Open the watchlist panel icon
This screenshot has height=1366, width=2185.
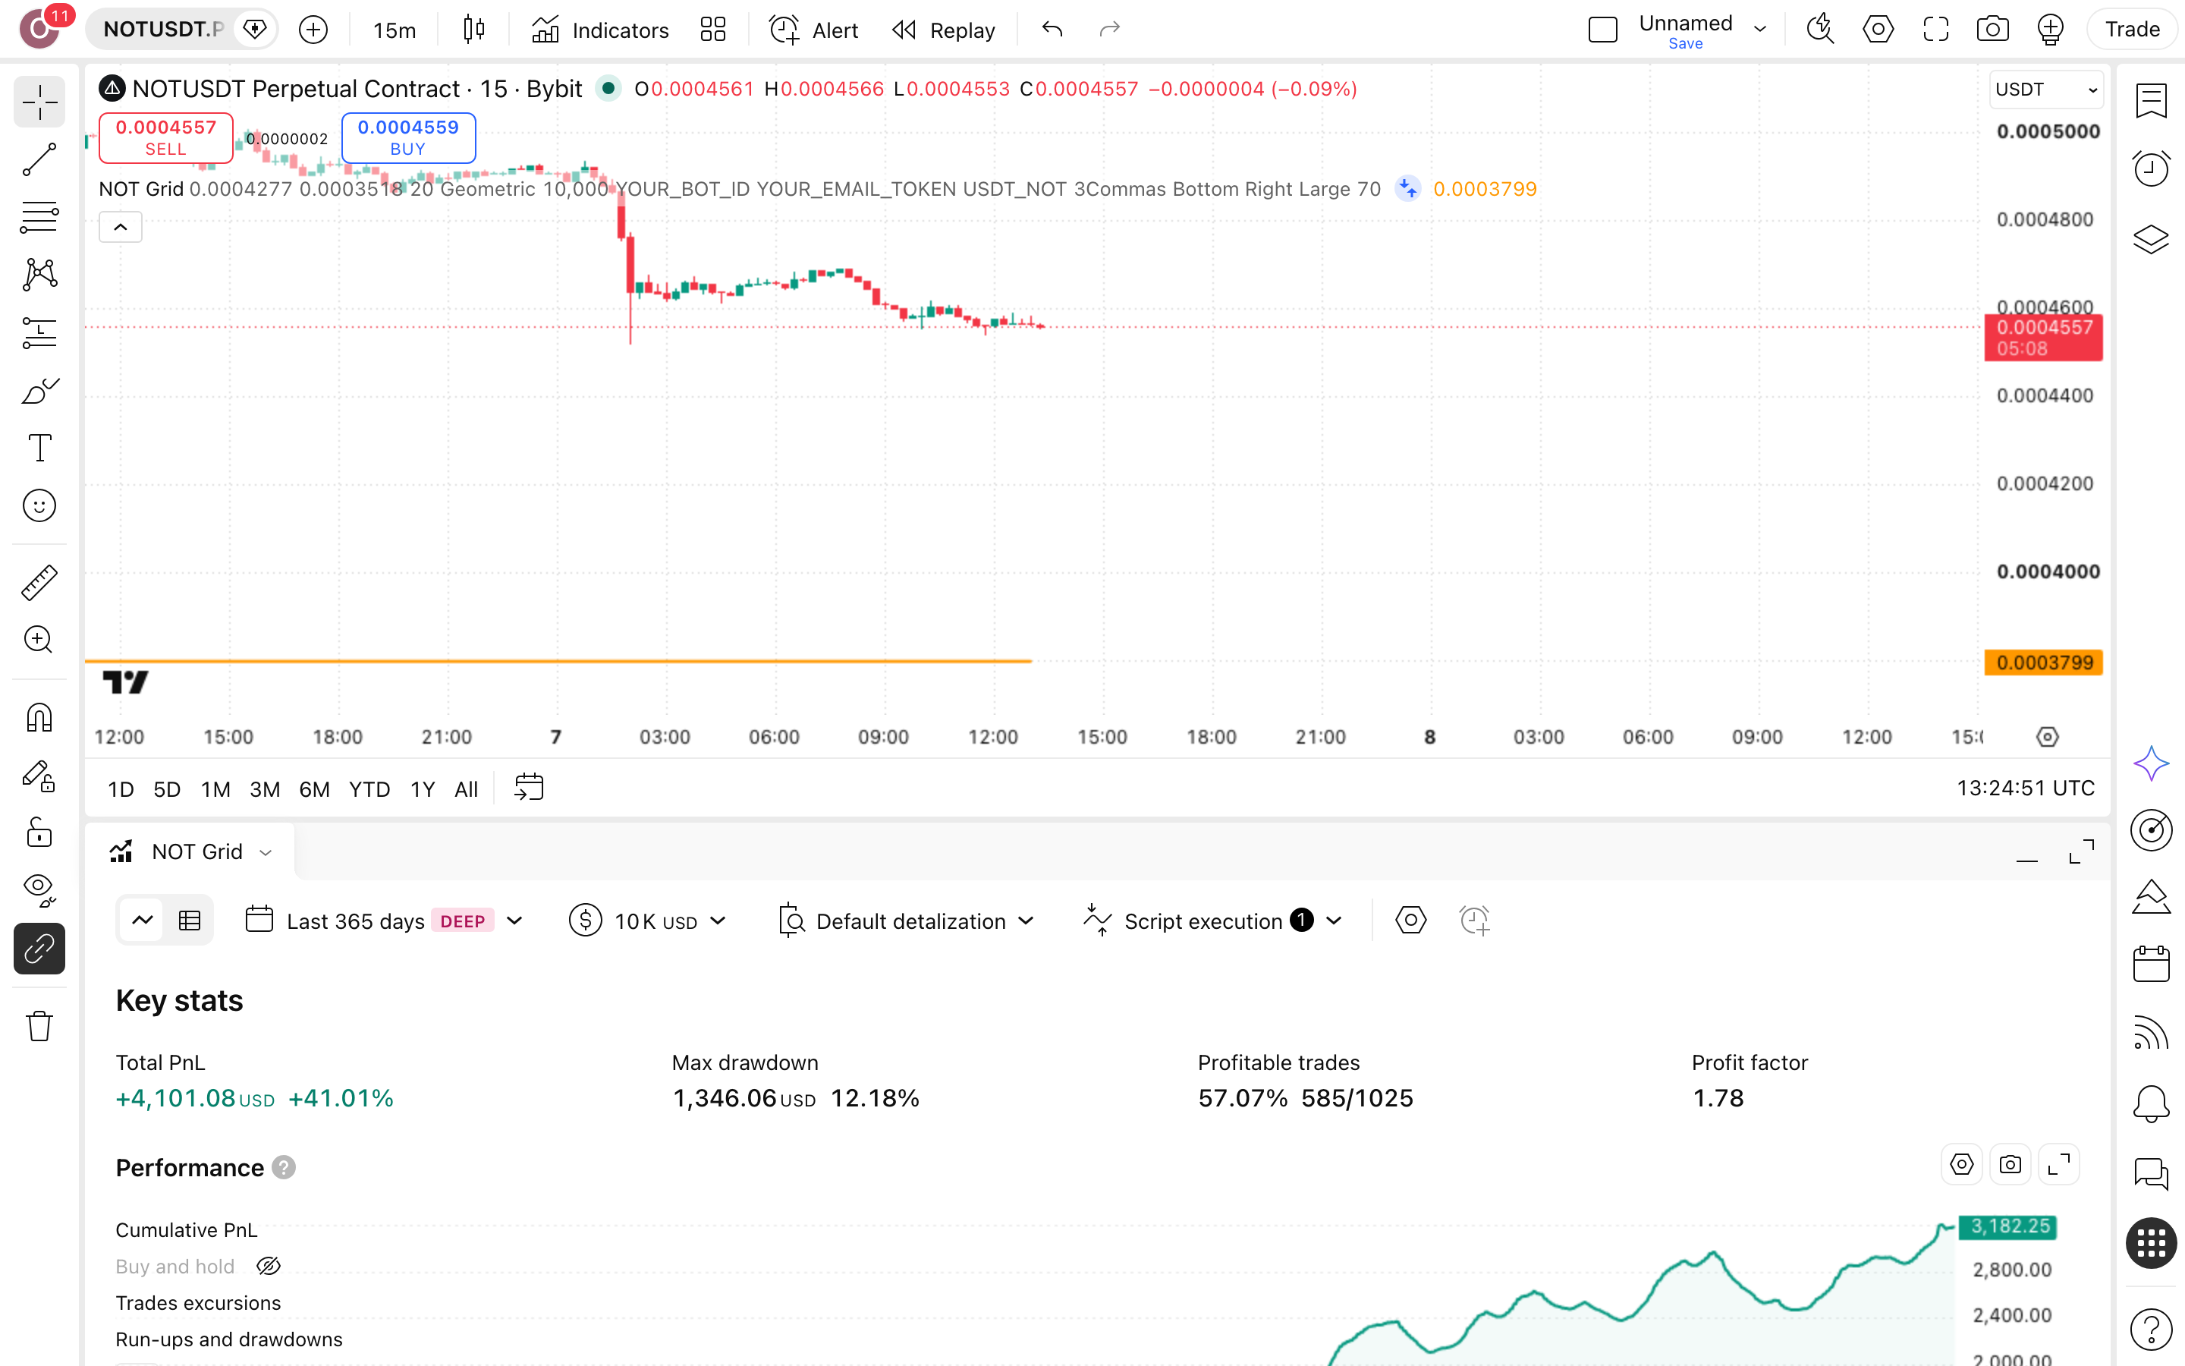pyautogui.click(x=2152, y=101)
